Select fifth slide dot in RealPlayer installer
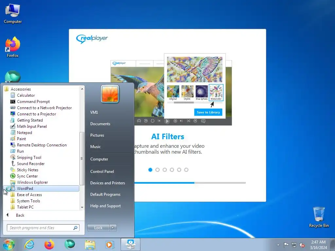This screenshot has width=335, height=251. click(179, 170)
